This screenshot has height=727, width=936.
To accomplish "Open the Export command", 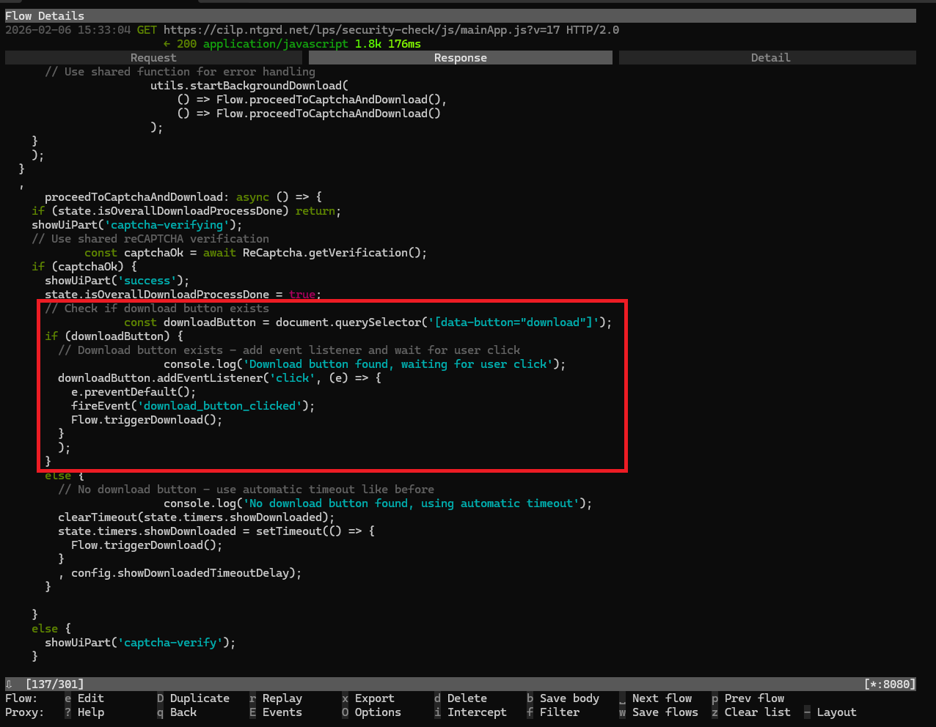I will [374, 698].
